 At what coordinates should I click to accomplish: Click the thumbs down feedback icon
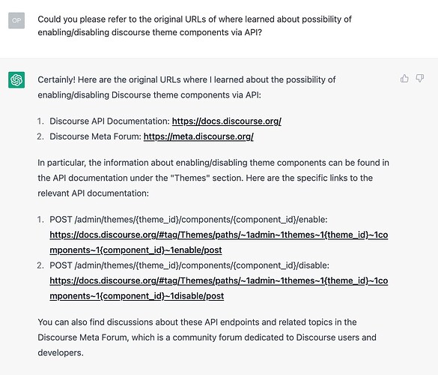click(419, 78)
